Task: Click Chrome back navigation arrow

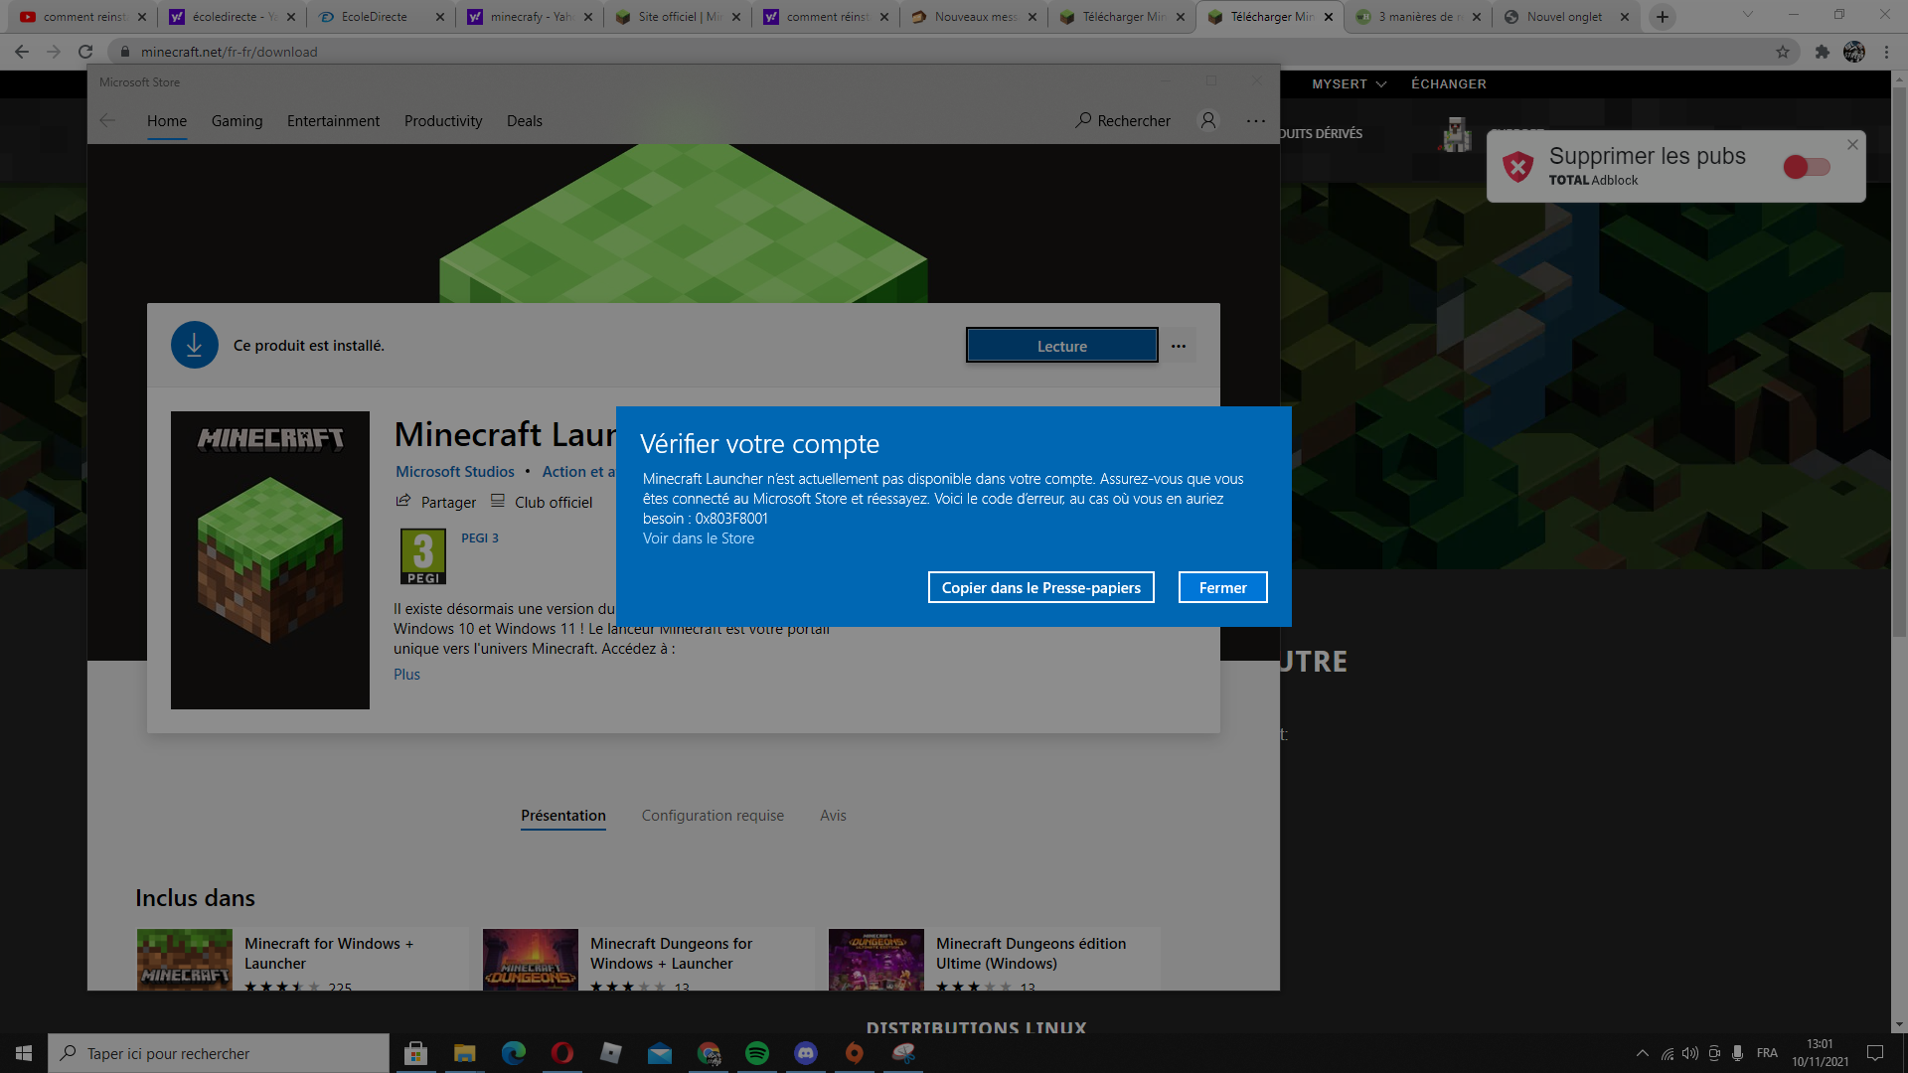Action: click(x=22, y=52)
